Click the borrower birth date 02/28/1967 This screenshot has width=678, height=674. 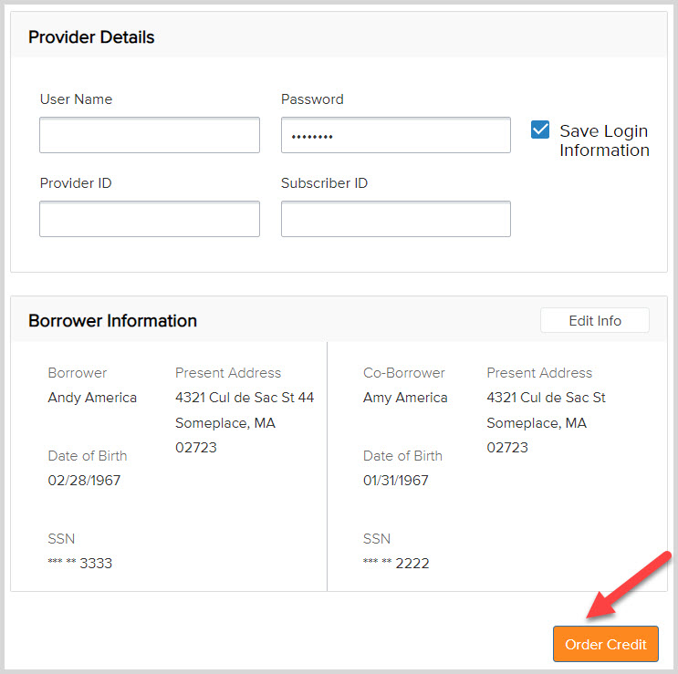click(x=84, y=481)
